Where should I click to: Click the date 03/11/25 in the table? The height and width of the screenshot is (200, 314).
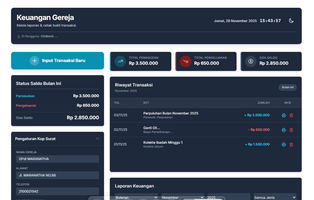click(x=121, y=115)
